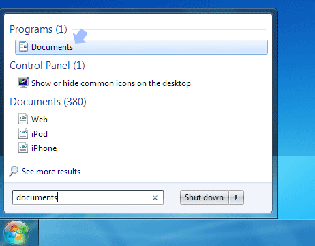The height and width of the screenshot is (246, 315).
Task: Click the magnifying glass search icon
Action: point(14,172)
